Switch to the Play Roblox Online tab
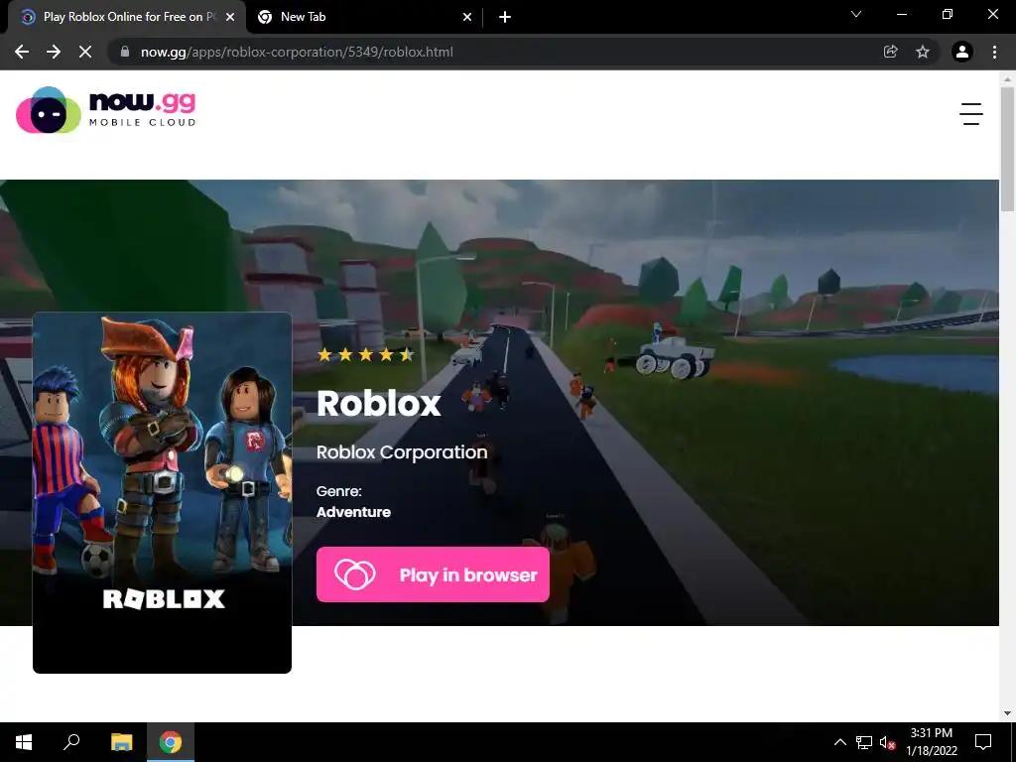Image resolution: width=1016 pixels, height=762 pixels. click(x=126, y=17)
